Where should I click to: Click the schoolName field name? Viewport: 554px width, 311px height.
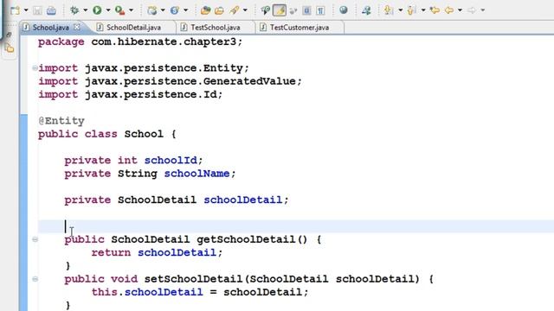(x=196, y=174)
